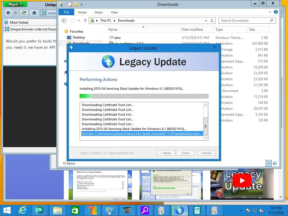Switch to Legacy Update taskbar icon
288x216 pixels.
click(179, 210)
